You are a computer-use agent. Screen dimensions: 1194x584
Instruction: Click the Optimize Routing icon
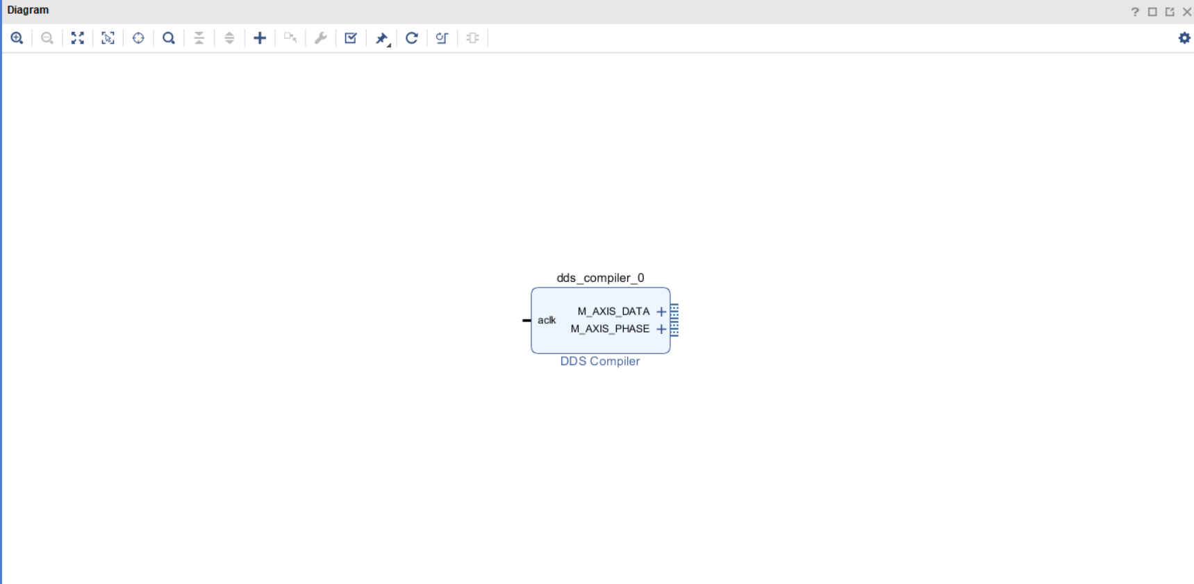[442, 38]
